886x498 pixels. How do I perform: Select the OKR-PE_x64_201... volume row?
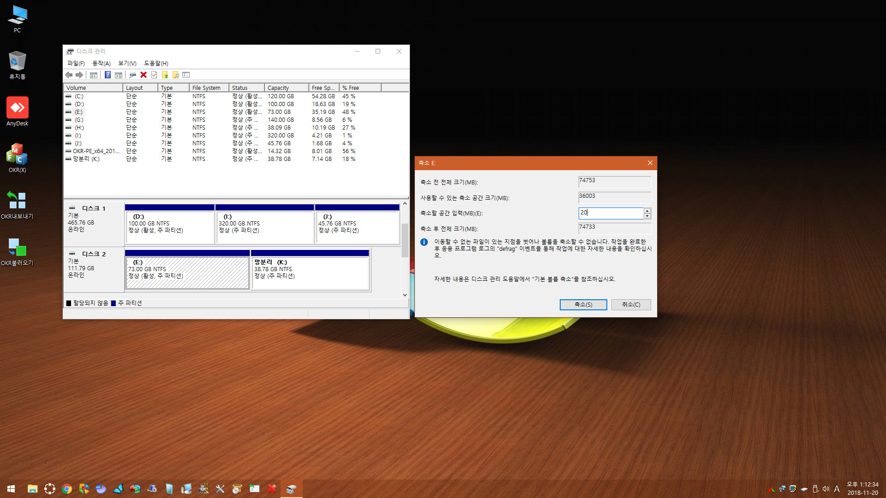[236, 151]
